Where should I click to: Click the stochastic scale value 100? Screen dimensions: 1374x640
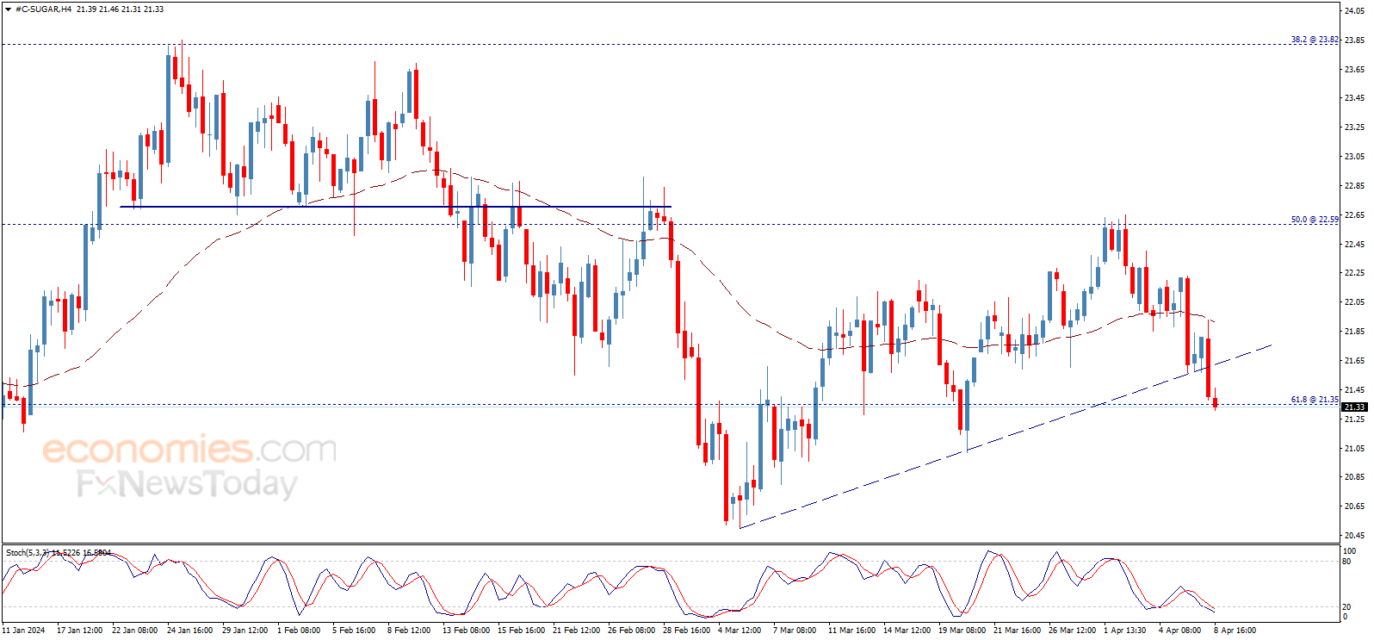1350,551
